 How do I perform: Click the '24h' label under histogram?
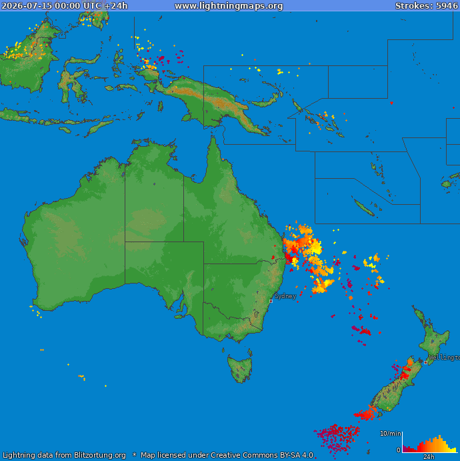tap(429, 456)
